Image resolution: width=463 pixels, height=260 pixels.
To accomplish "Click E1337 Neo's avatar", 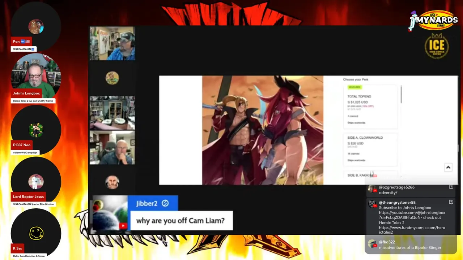I will tap(36, 130).
